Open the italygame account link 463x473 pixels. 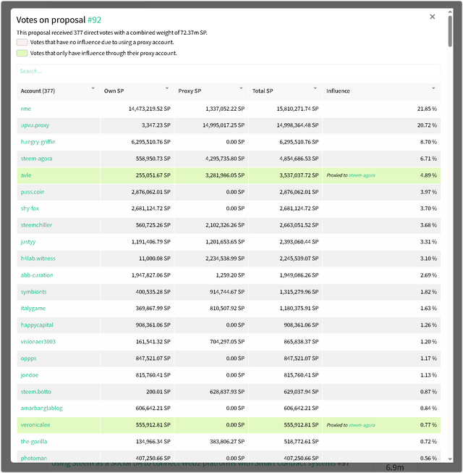coord(33,309)
